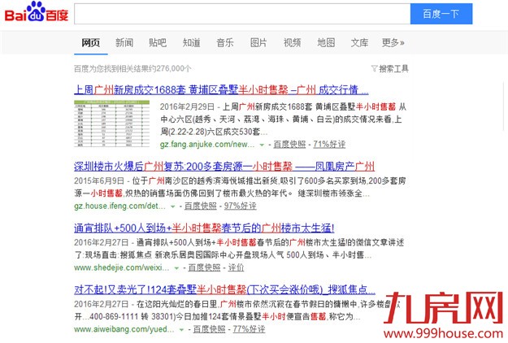Open 百度快照 for the ifeng result
The height and width of the screenshot is (343, 508).
coord(201,206)
